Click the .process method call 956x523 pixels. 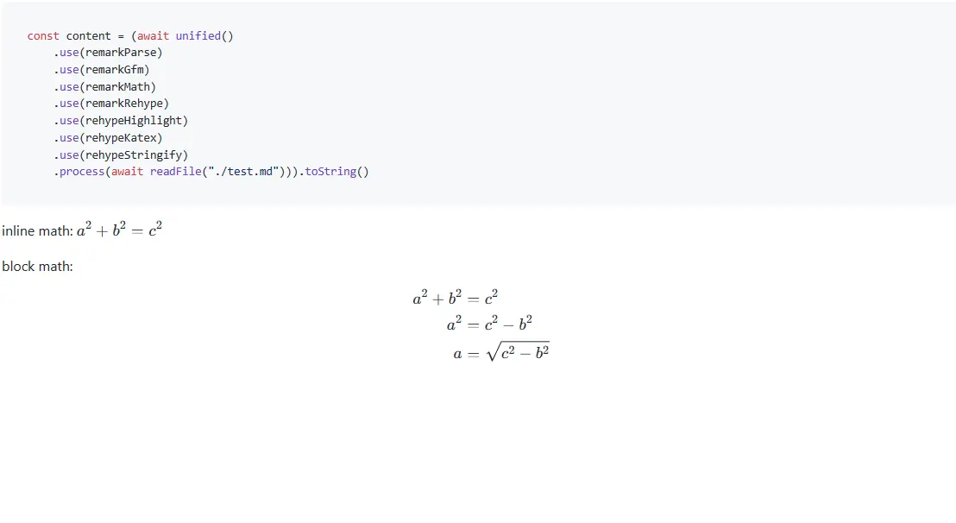click(x=79, y=172)
